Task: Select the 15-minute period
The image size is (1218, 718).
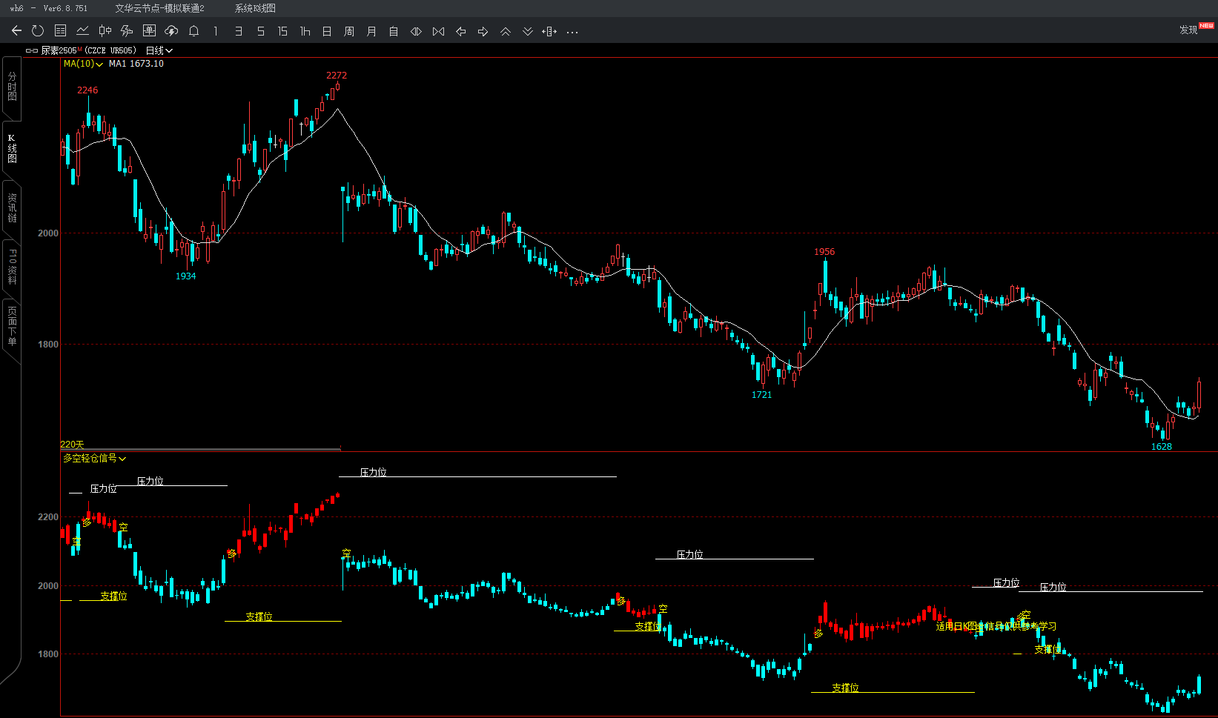Action: click(x=282, y=31)
